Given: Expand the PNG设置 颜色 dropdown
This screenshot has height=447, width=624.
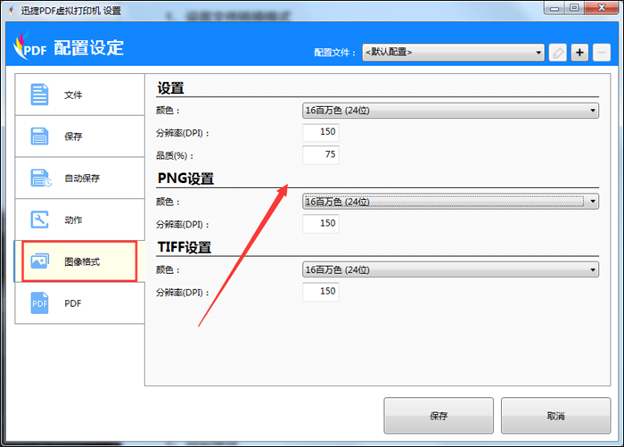Looking at the screenshot, I should (x=450, y=202).
